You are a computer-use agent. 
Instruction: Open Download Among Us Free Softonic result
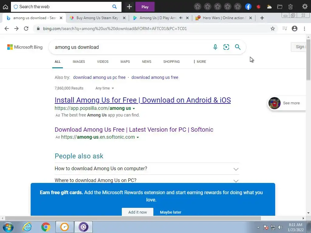click(x=134, y=130)
